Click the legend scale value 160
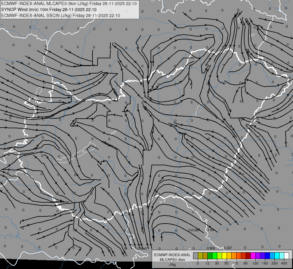293x269 pixels. 265,263
